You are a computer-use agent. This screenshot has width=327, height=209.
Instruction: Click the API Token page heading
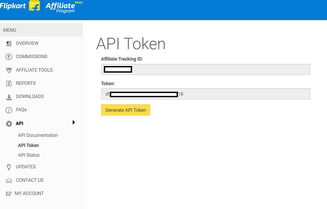pyautogui.click(x=131, y=44)
